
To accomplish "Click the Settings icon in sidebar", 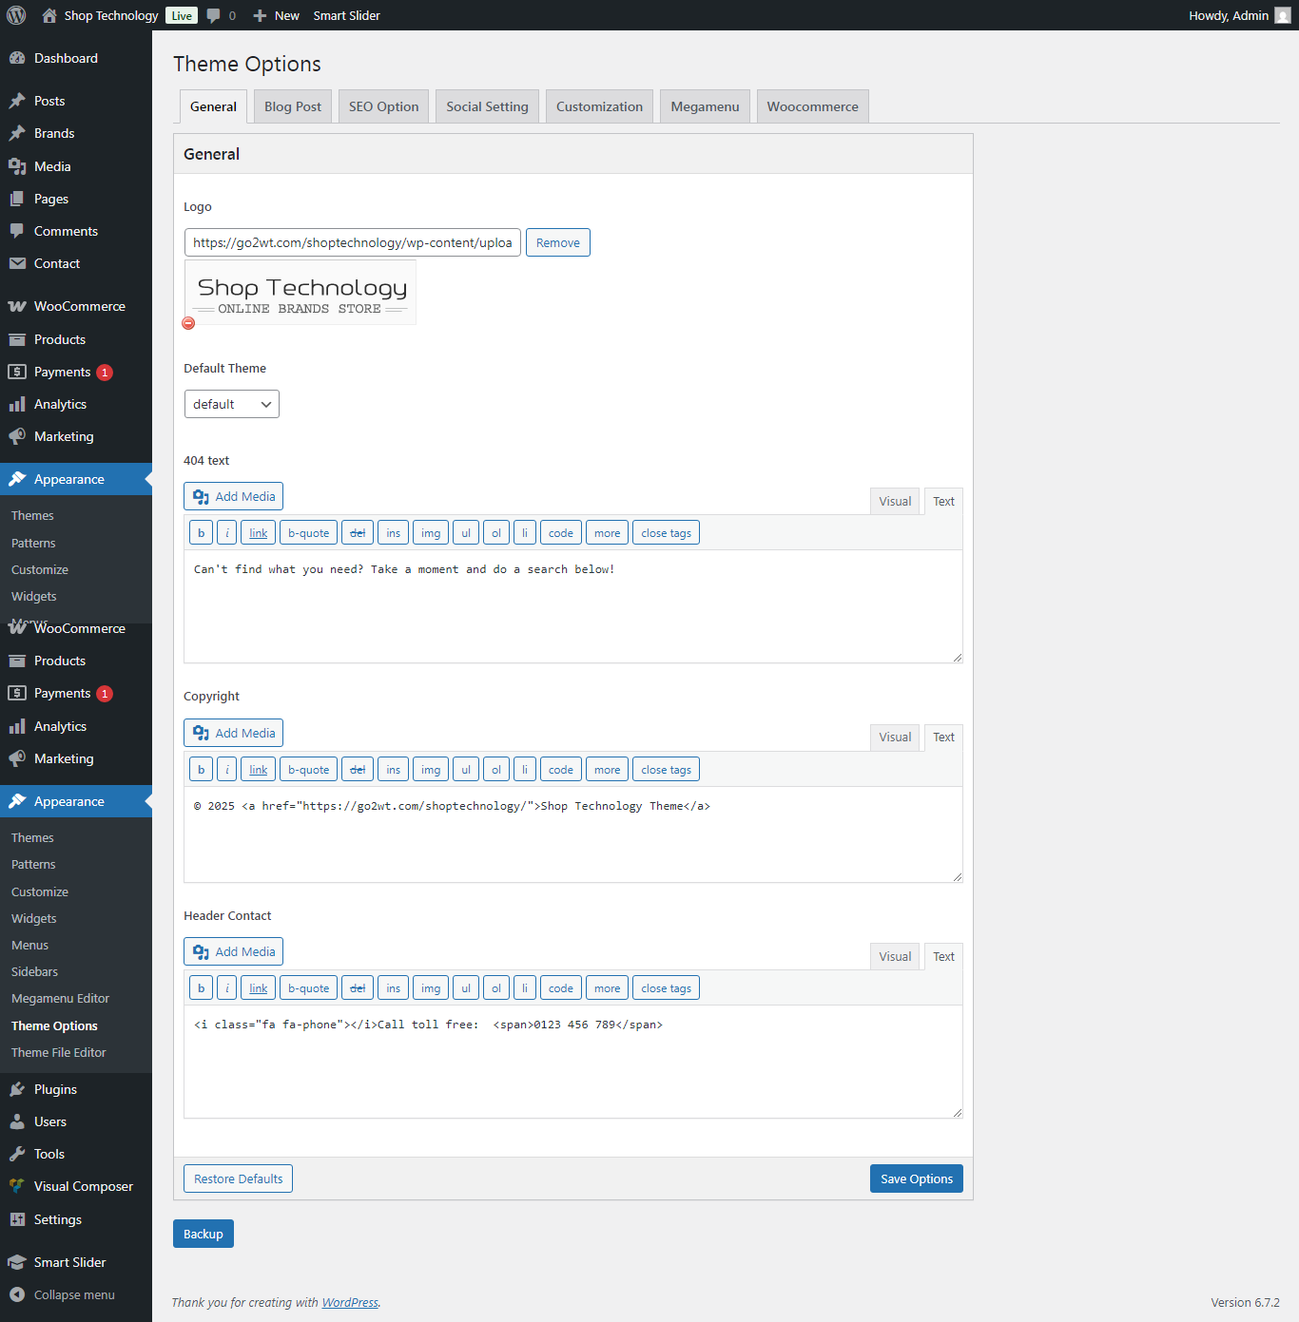I will coord(17,1219).
